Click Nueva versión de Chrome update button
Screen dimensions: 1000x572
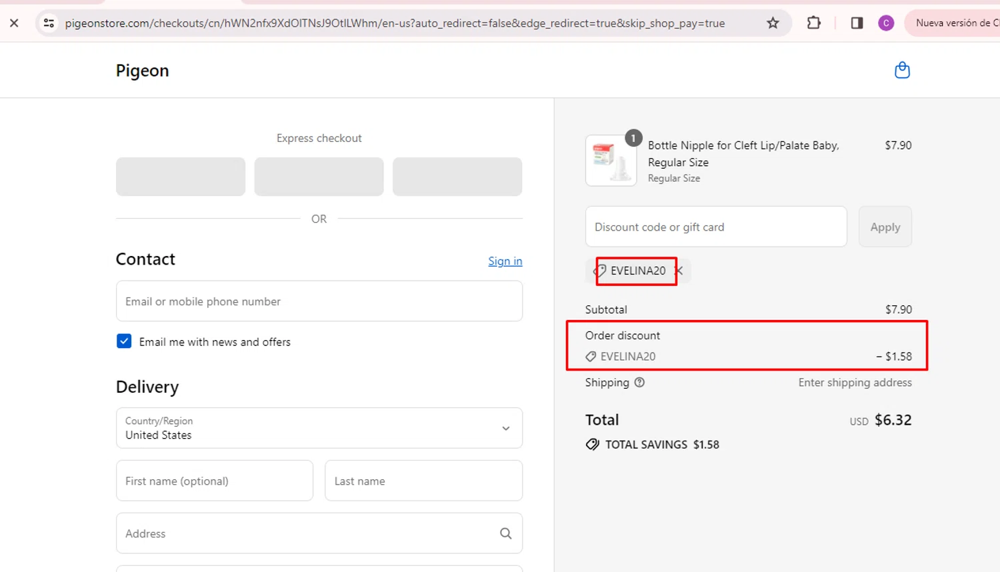(953, 23)
